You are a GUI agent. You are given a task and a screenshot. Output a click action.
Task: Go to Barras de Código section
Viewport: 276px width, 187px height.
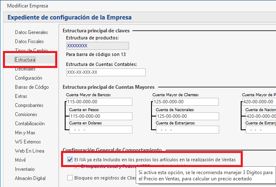point(32,87)
